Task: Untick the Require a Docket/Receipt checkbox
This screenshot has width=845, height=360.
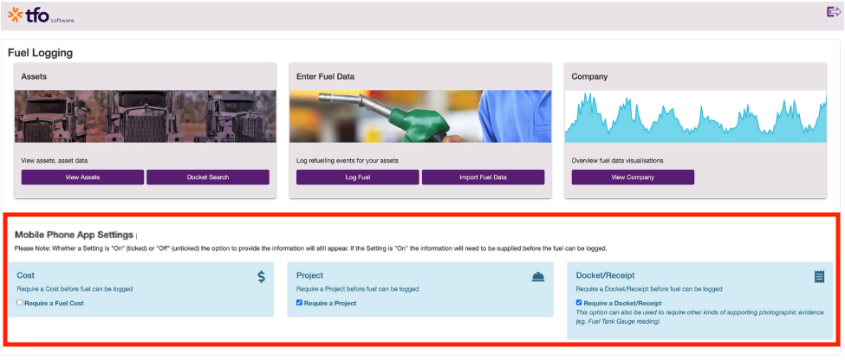Action: (579, 302)
